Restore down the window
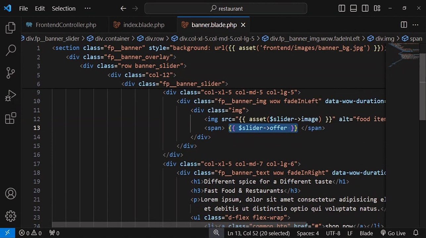 404,9
